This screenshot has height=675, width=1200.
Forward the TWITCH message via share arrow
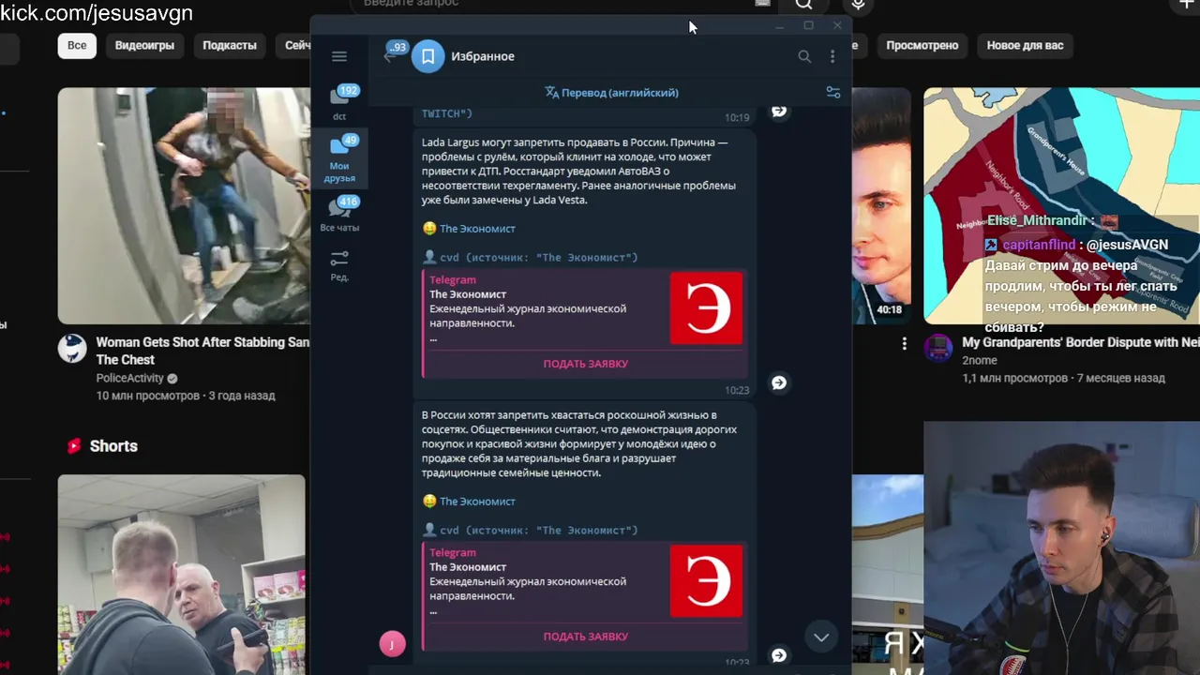[779, 111]
